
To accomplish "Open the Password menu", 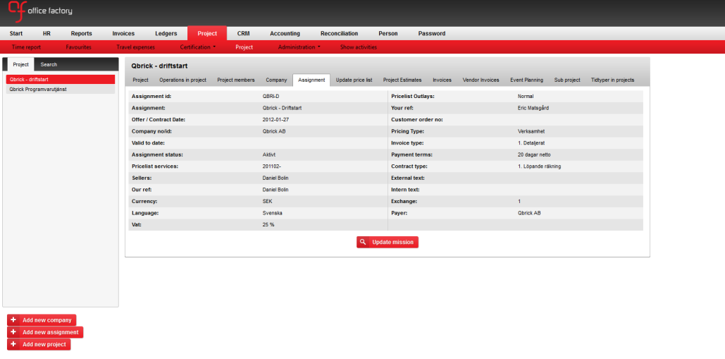I will 432,33.
